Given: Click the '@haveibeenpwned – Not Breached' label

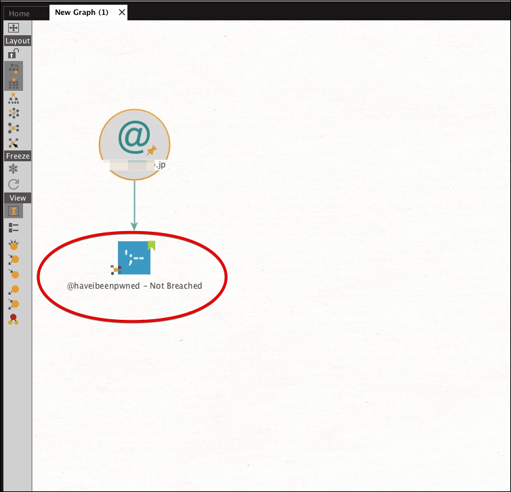Looking at the screenshot, I should coord(134,286).
